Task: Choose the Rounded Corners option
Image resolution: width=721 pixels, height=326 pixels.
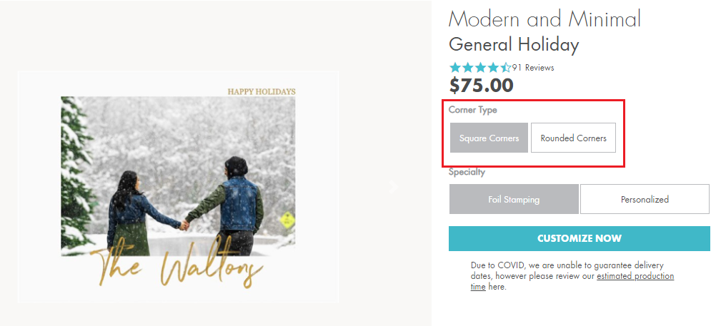Action: [573, 138]
